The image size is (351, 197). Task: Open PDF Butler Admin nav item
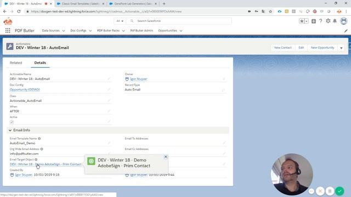(141, 31)
